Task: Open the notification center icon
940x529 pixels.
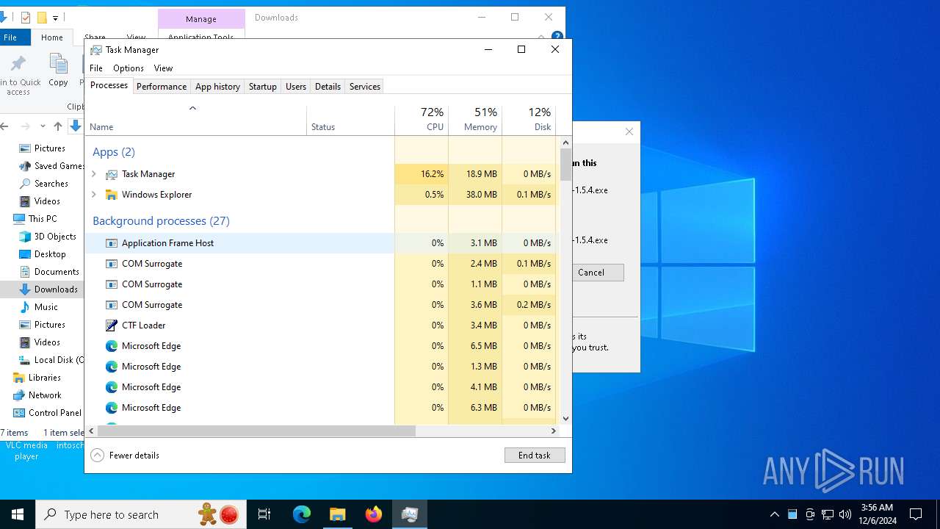Action: click(x=916, y=514)
